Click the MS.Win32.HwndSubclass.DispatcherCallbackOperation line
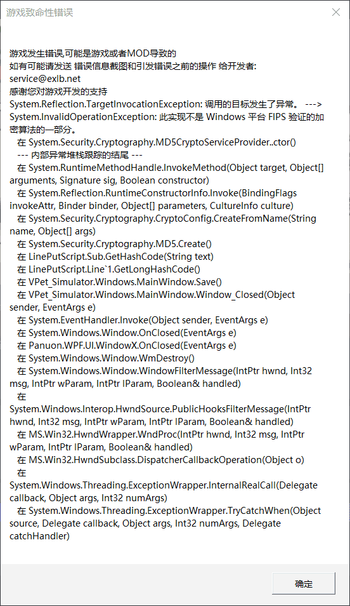This screenshot has height=606, width=350. point(160,460)
